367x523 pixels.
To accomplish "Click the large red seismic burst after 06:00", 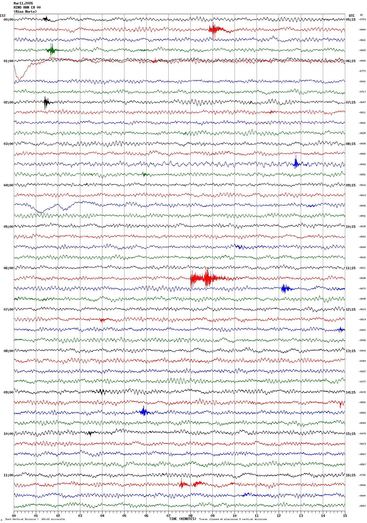I will click(x=207, y=278).
